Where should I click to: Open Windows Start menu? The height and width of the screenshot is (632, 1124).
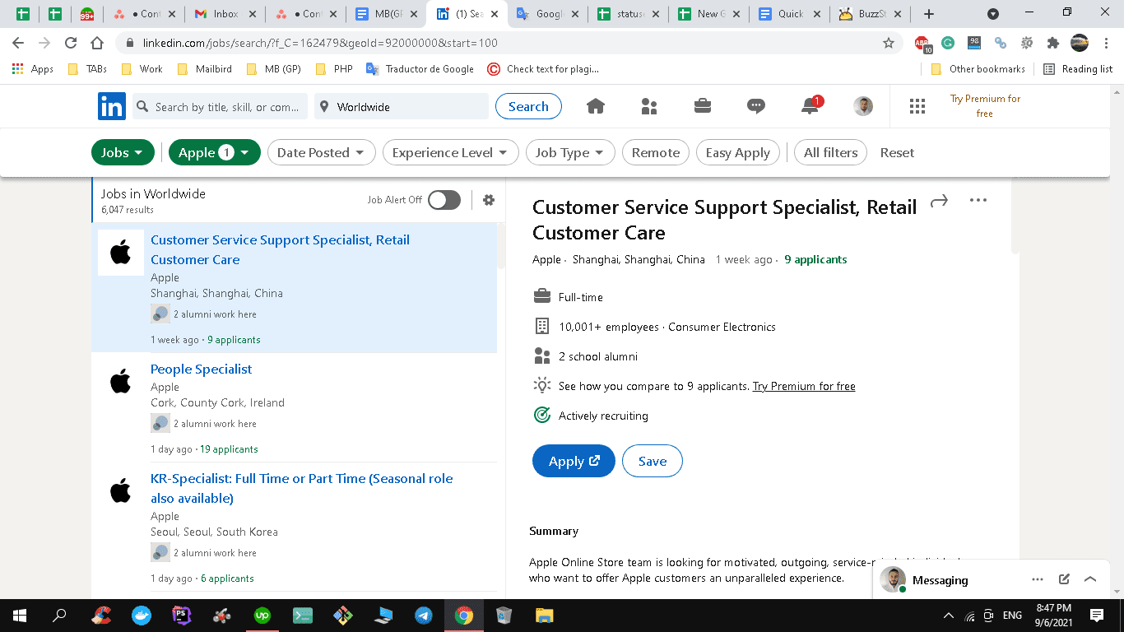coord(20,615)
